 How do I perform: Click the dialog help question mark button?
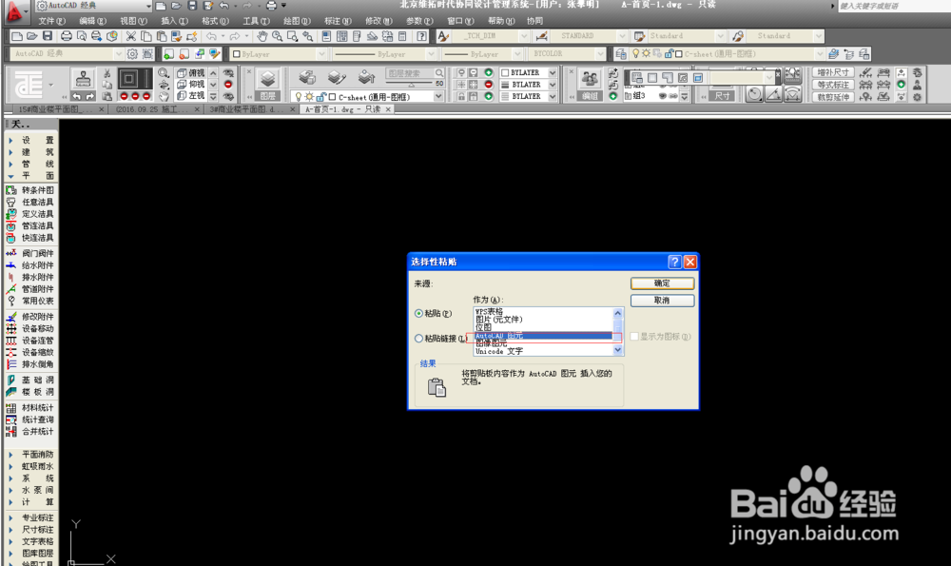click(x=674, y=262)
